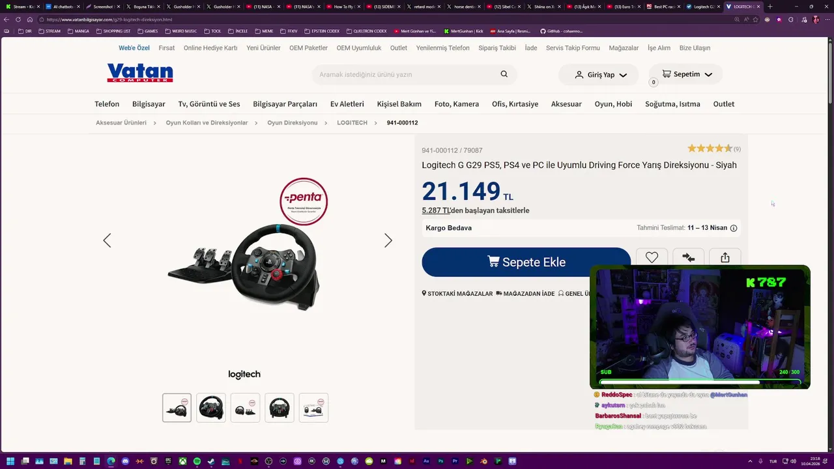Open GAMES bookmarks folder
The width and height of the screenshot is (834, 469).
click(x=147, y=31)
